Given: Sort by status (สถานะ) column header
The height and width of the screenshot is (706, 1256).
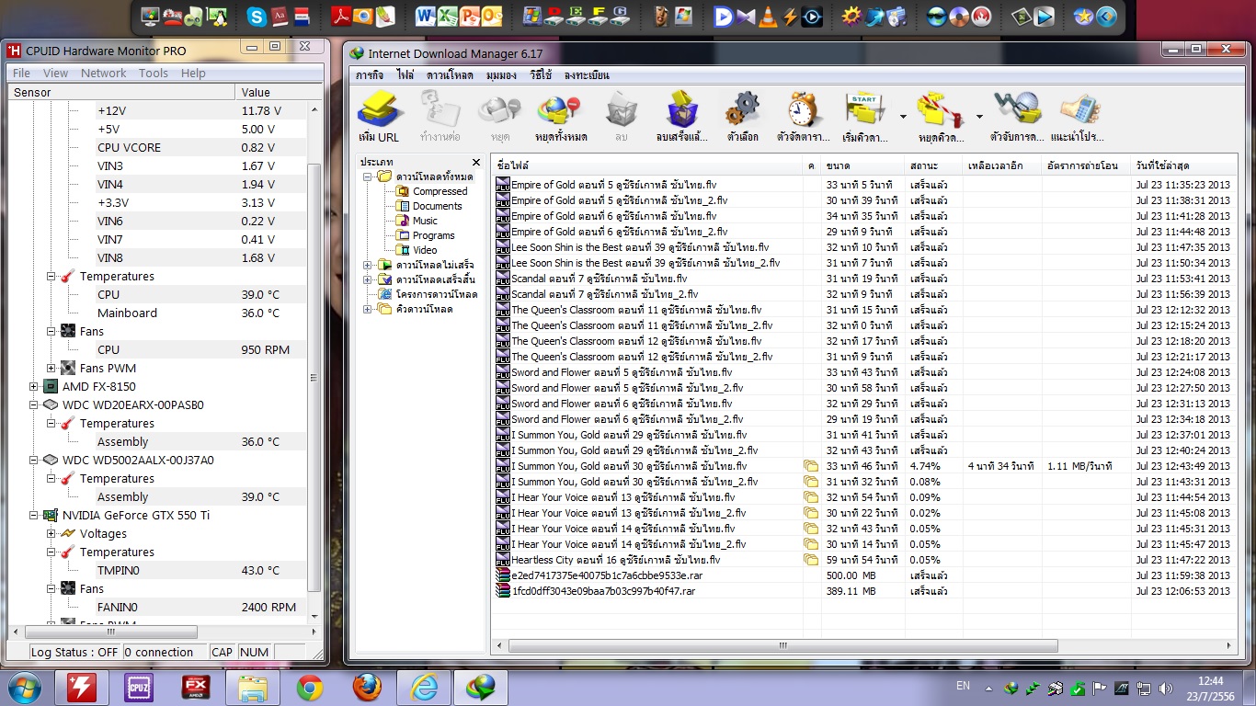Looking at the screenshot, I should pos(934,165).
